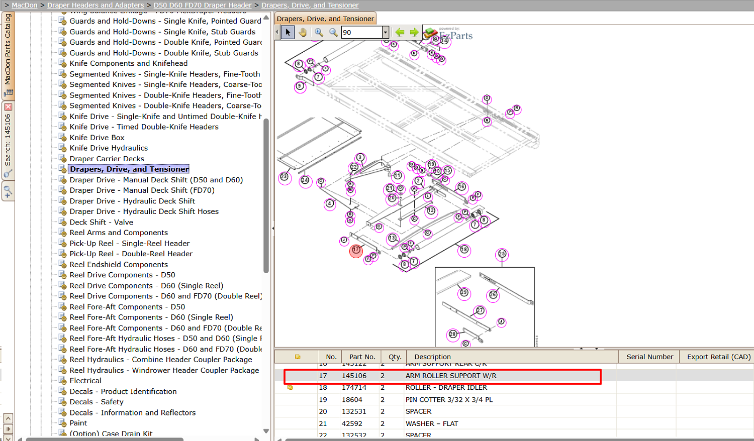Activate the hand pan tool

[303, 32]
